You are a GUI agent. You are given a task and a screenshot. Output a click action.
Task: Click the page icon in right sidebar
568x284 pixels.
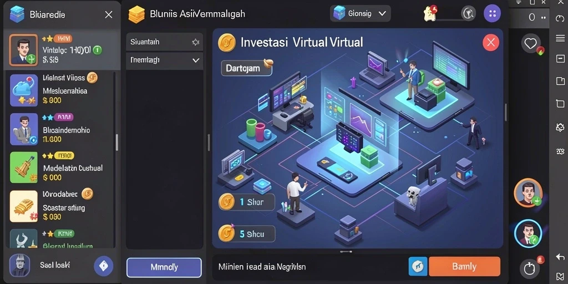pyautogui.click(x=560, y=81)
